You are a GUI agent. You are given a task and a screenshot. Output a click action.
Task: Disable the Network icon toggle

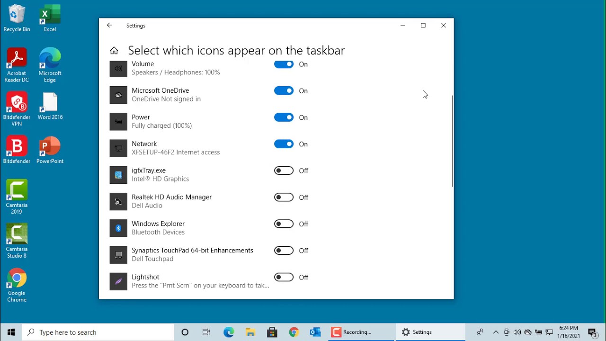[x=284, y=144]
